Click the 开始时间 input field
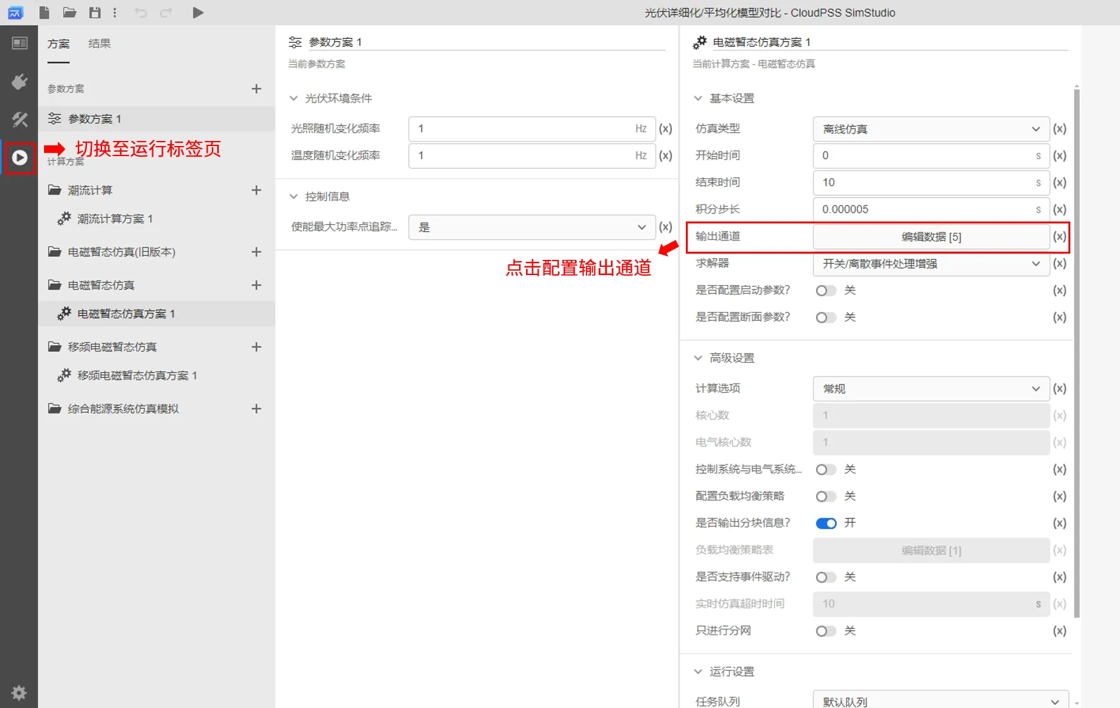This screenshot has width=1120, height=708. point(931,155)
